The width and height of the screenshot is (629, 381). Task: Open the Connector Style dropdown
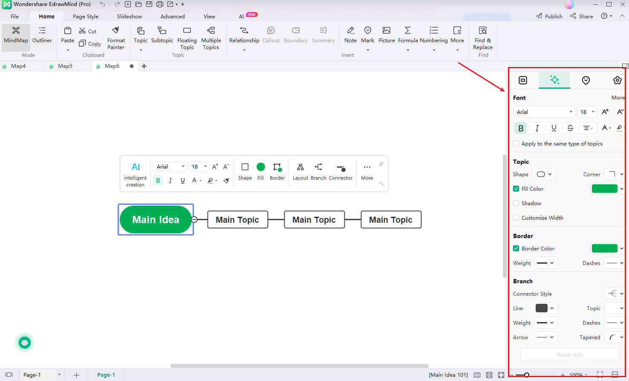coord(615,294)
